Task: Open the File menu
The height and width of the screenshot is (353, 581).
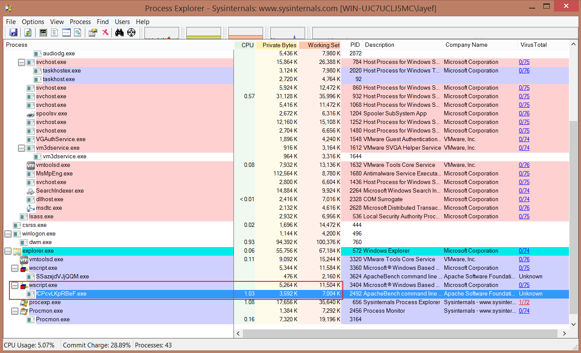Action: pyautogui.click(x=11, y=22)
